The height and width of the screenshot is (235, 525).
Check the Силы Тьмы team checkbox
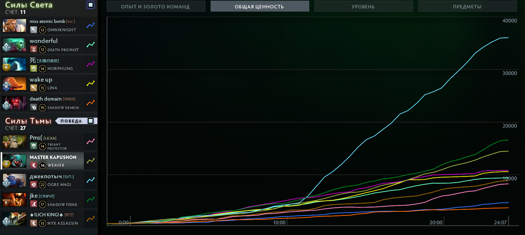[x=91, y=121]
